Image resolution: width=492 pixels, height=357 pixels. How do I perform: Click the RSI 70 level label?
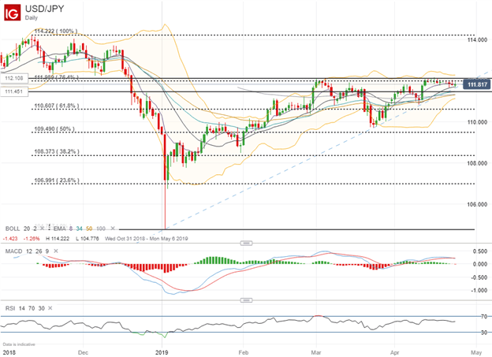pyautogui.click(x=484, y=317)
